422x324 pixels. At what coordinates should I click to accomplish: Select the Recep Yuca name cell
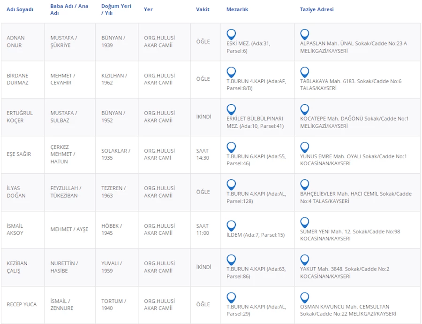[22, 305]
